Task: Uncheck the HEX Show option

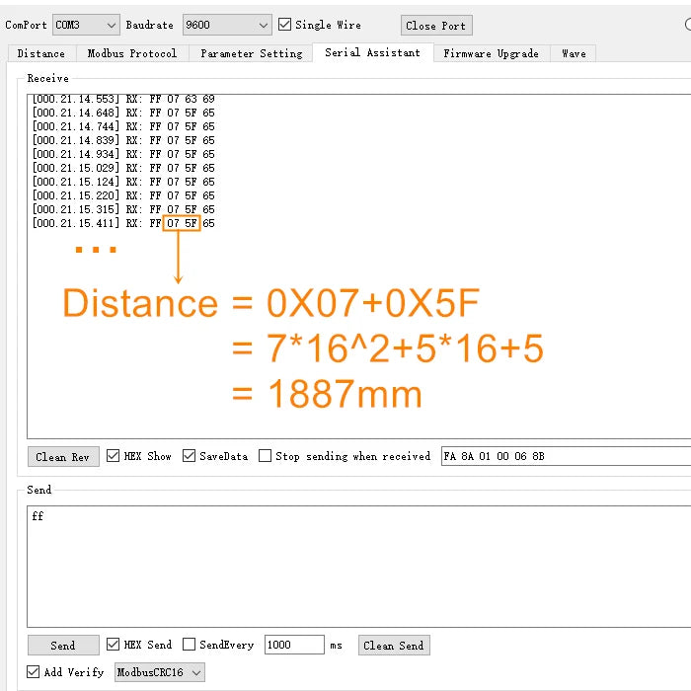Action: [x=113, y=455]
